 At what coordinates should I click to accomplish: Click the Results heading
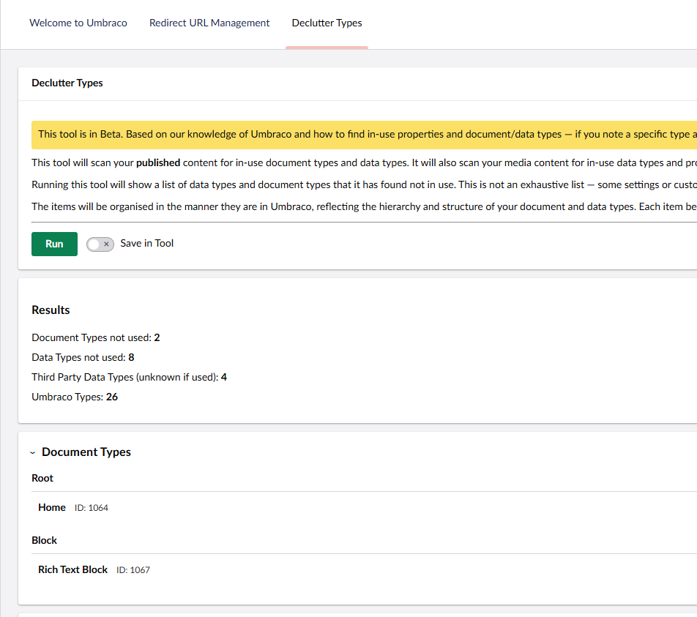[x=51, y=310]
